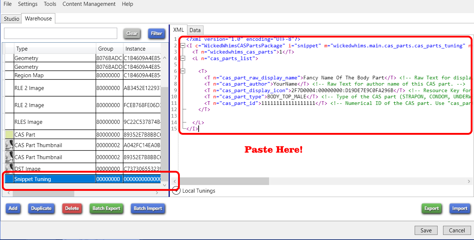Click the XML editor scroll-left arrow
The height and width of the screenshot is (240, 474).
175,181
